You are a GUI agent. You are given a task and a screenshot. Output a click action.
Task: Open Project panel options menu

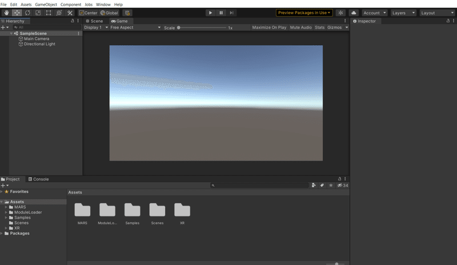tap(345, 179)
